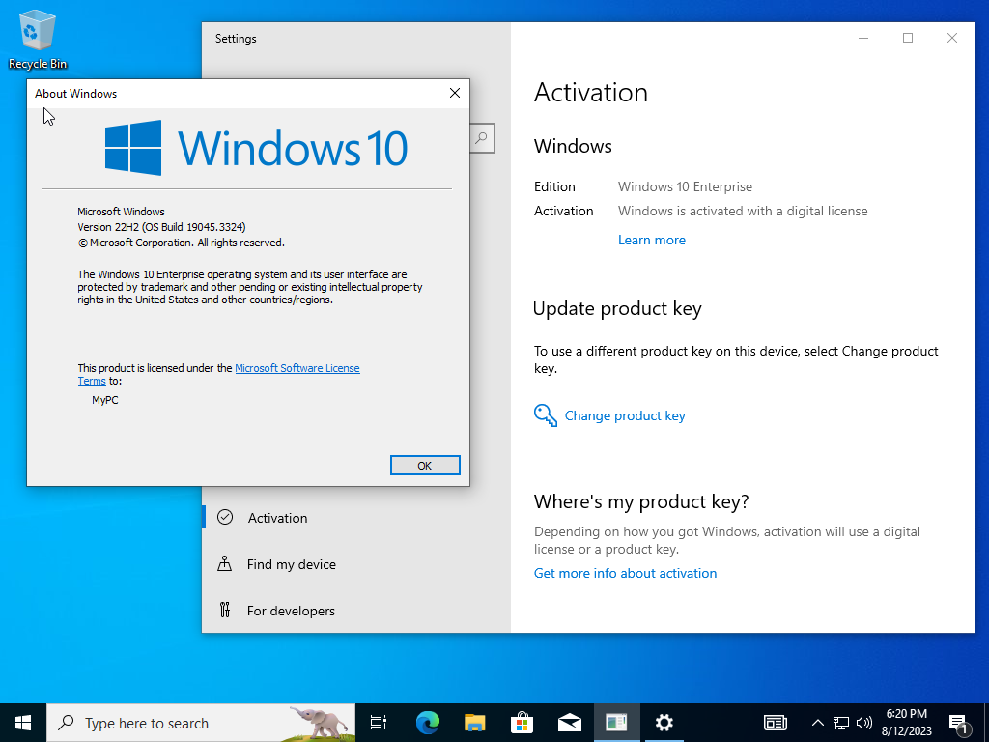Click the network icon in the system tray
Viewport: 989px width, 742px height.
pos(841,722)
